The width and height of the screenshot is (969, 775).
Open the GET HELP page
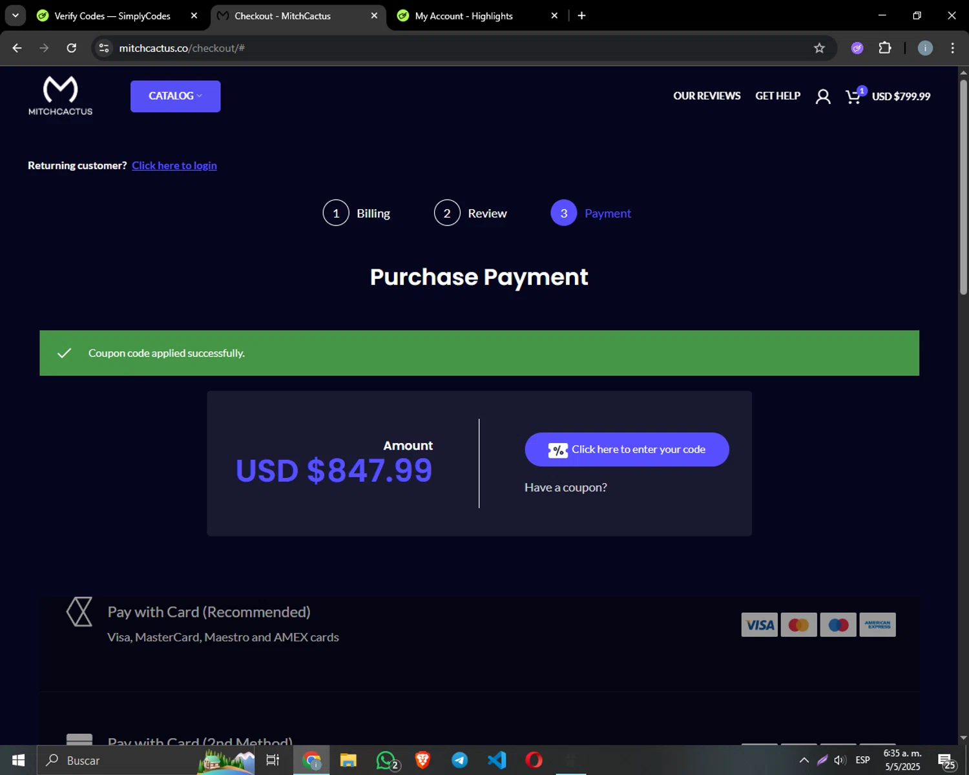[x=778, y=96]
